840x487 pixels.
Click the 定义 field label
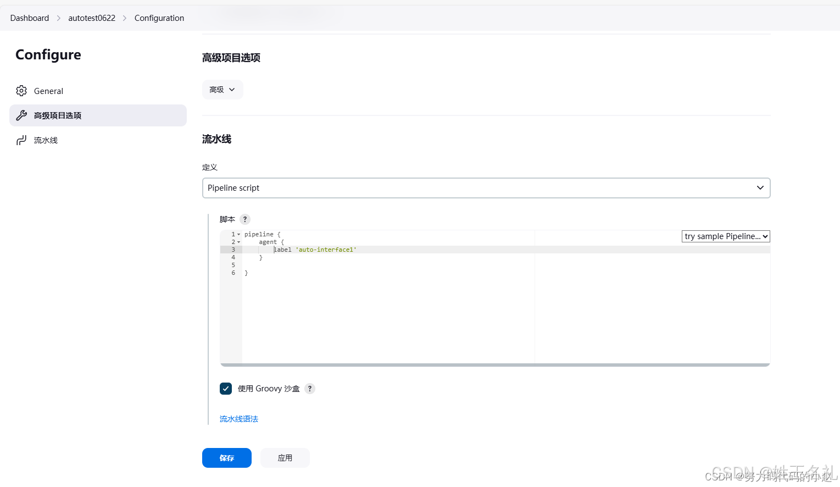pos(210,167)
